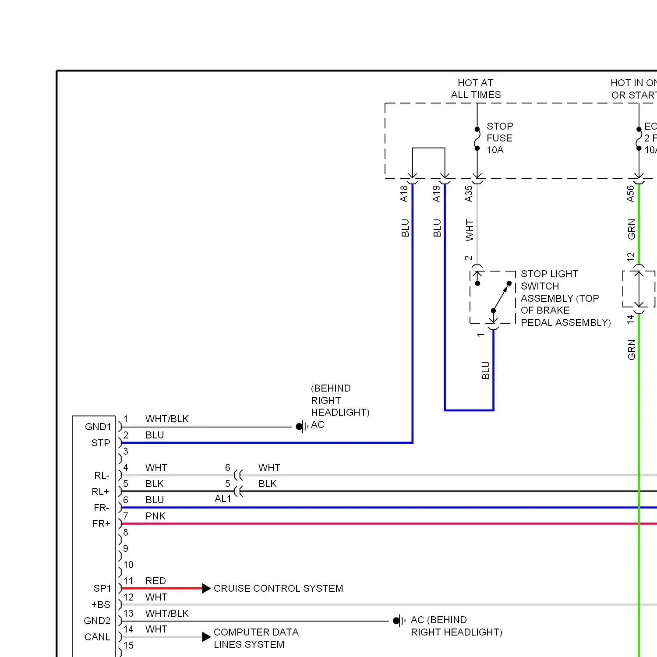Click the A56 connector label
This screenshot has width=657, height=657.
tap(630, 194)
